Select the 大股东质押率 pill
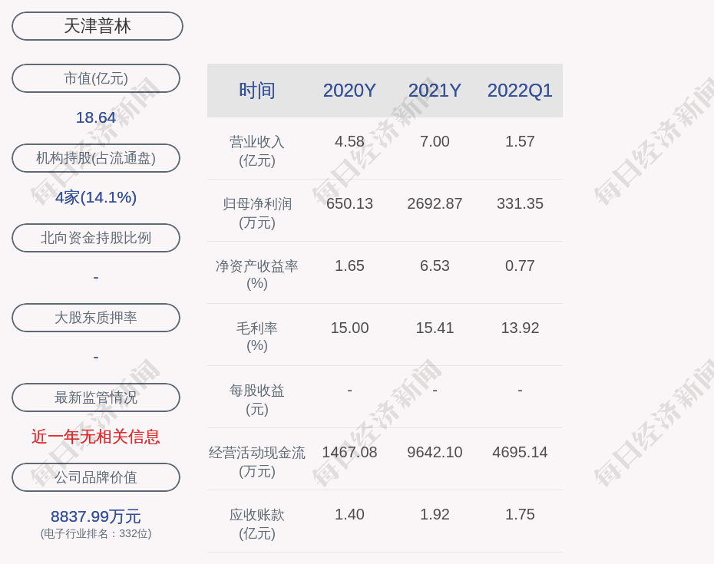The width and height of the screenshot is (714, 564). pyautogui.click(x=96, y=317)
